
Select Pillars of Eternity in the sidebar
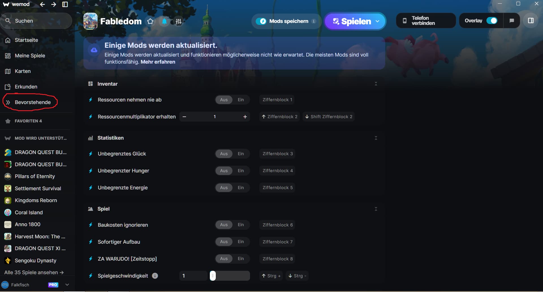(x=35, y=176)
